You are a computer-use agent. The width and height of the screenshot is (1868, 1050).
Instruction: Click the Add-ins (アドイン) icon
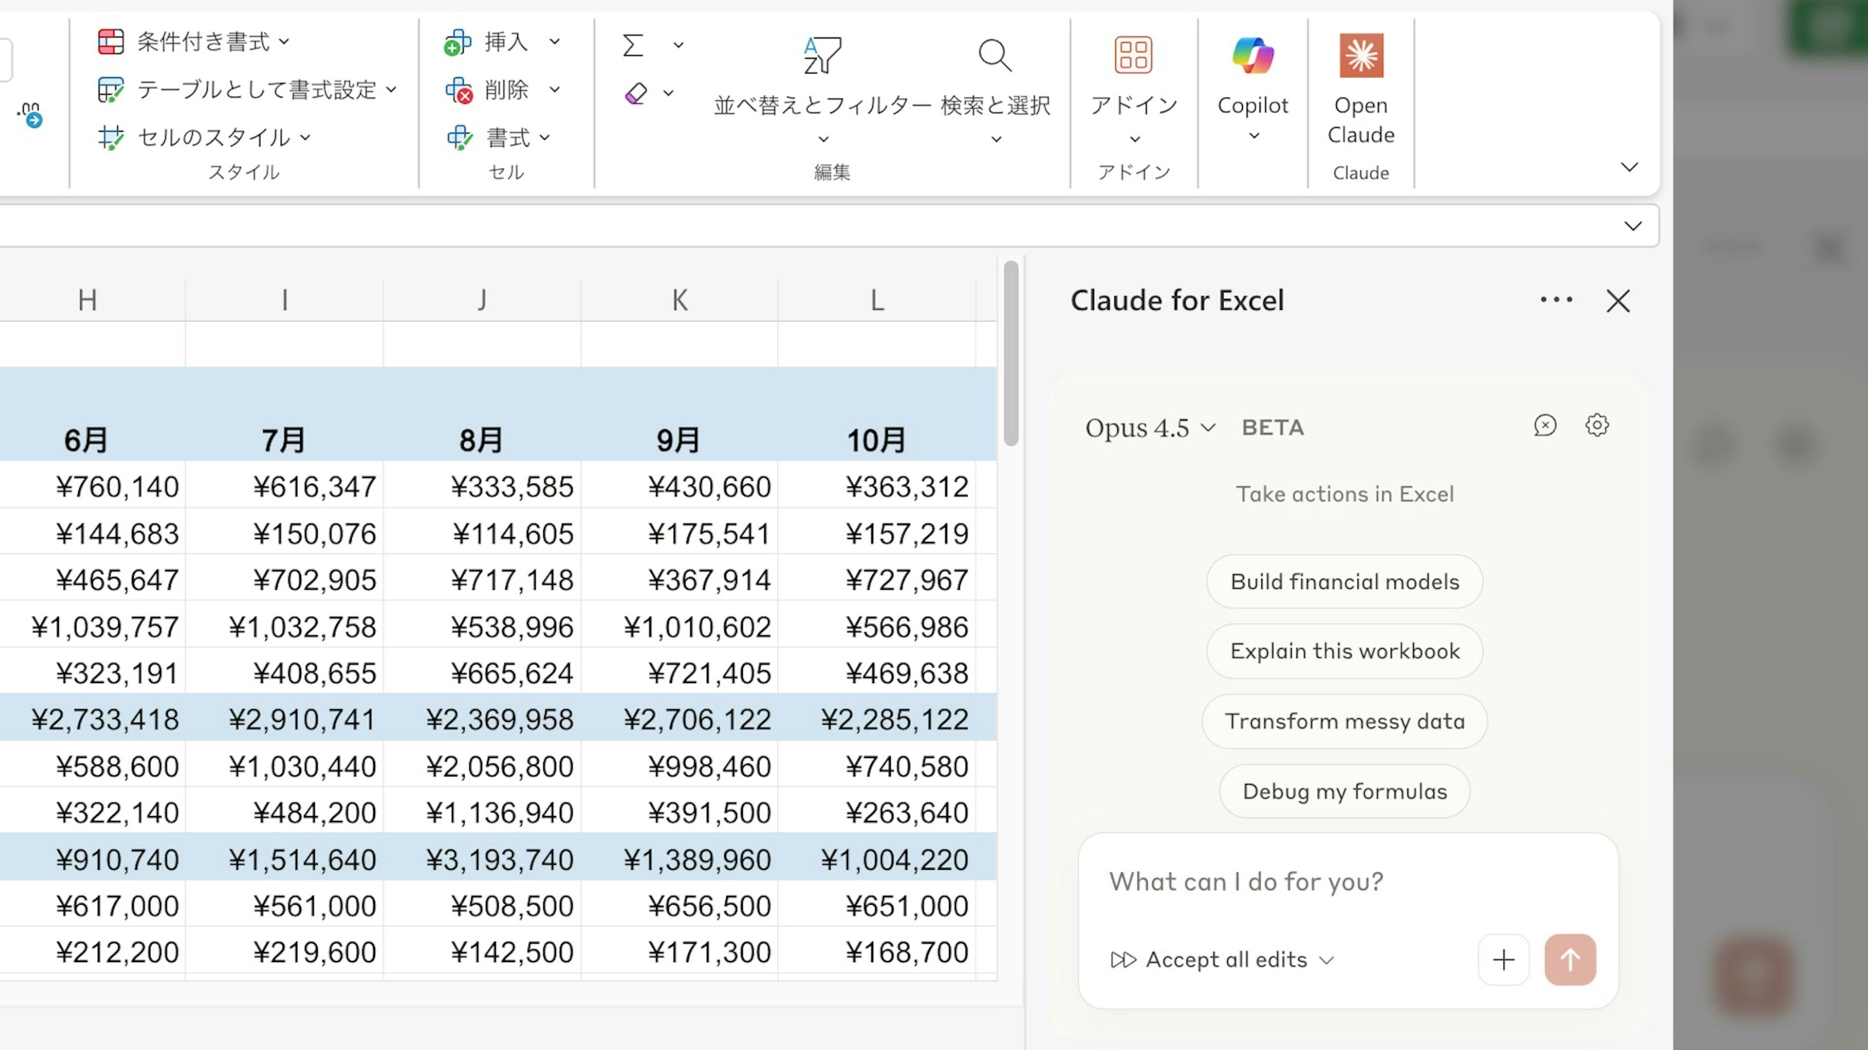(x=1132, y=56)
